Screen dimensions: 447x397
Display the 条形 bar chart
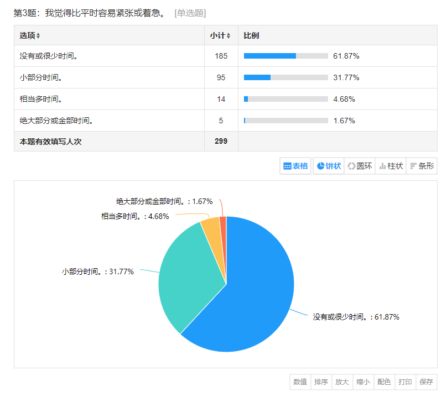coord(422,166)
